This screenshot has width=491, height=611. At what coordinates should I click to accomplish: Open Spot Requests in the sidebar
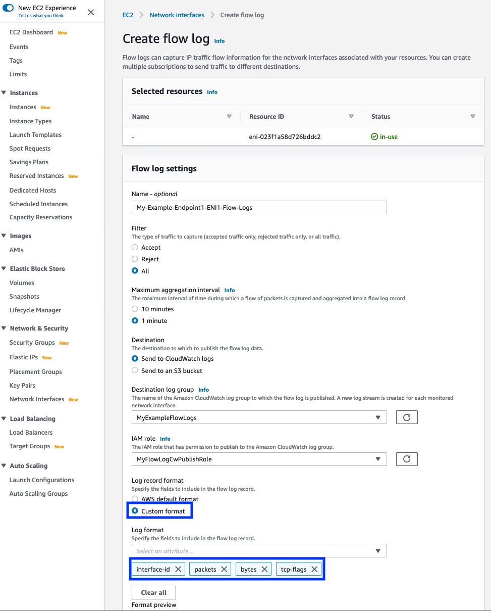coord(30,149)
